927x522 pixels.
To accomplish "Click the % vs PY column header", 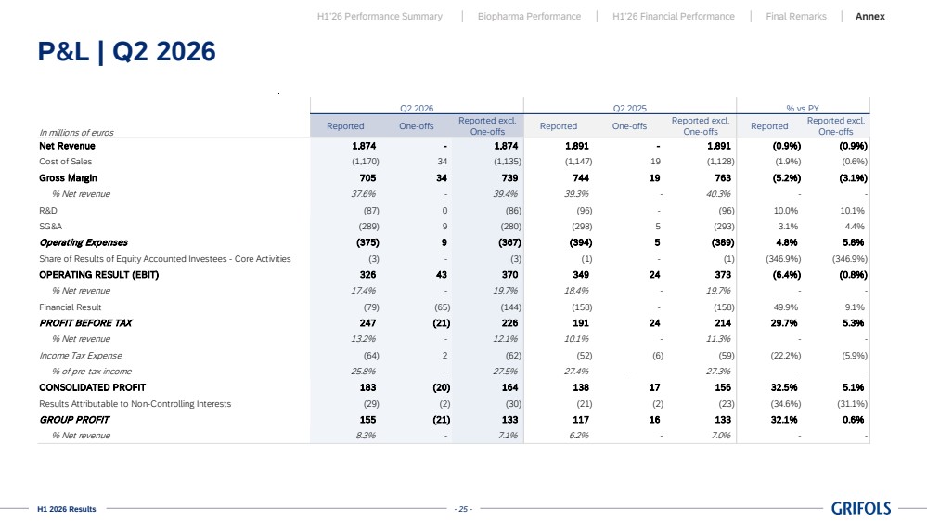I will coord(803,109).
